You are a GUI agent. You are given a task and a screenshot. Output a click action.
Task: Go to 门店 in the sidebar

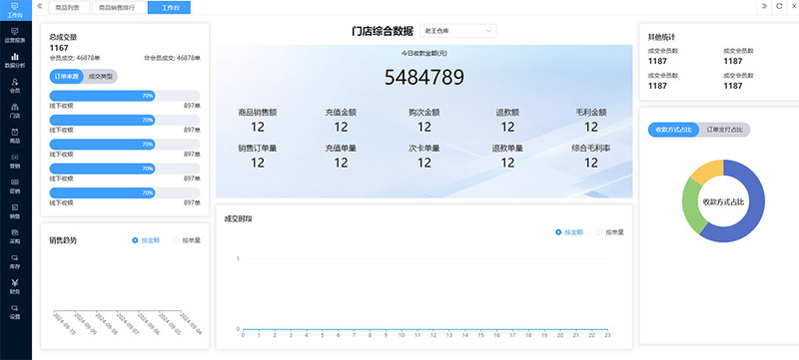click(15, 111)
